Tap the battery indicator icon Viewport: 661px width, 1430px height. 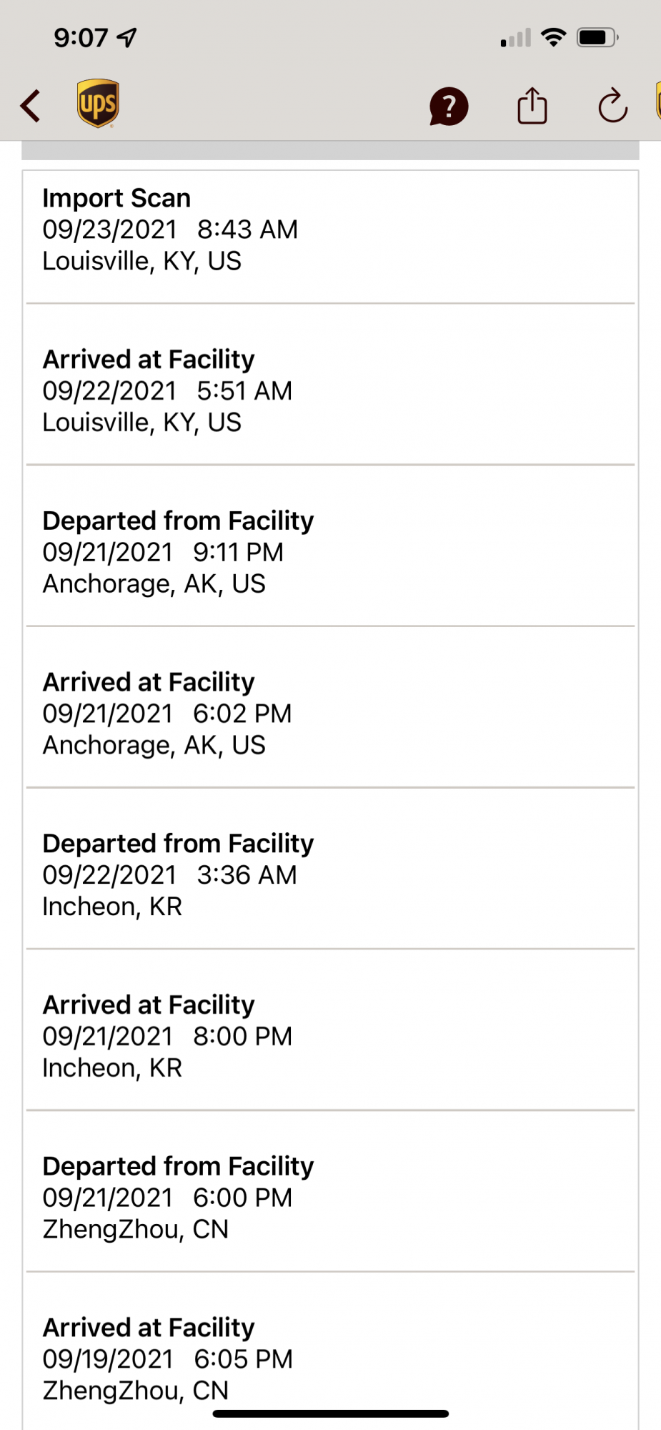pos(598,37)
